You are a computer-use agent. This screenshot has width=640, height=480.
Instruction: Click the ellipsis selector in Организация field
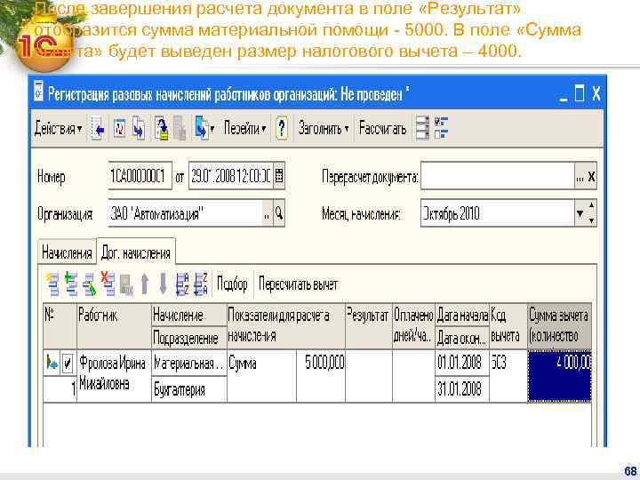click(268, 213)
